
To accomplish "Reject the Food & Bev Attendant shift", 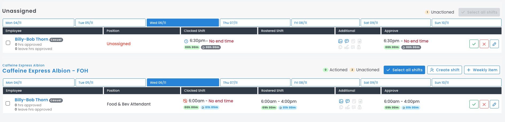I will click(484, 104).
